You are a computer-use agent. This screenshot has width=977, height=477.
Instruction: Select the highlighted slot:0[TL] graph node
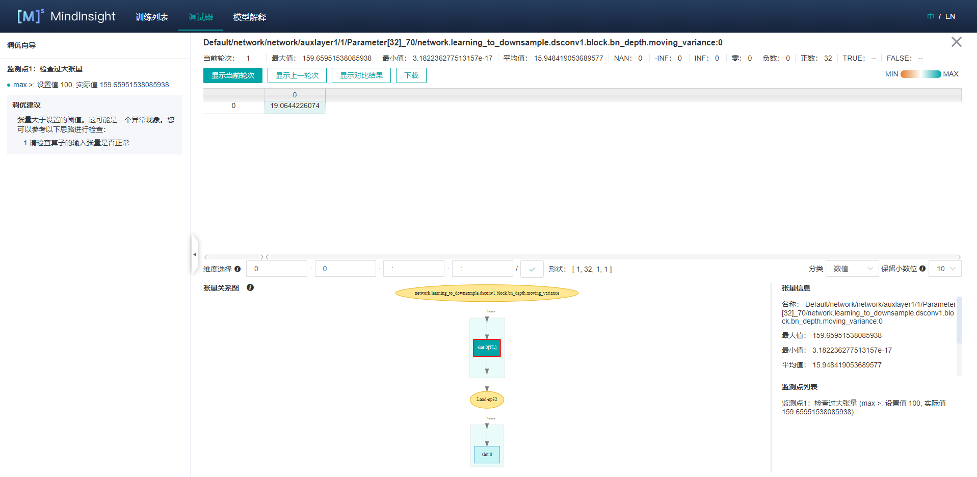[487, 348]
